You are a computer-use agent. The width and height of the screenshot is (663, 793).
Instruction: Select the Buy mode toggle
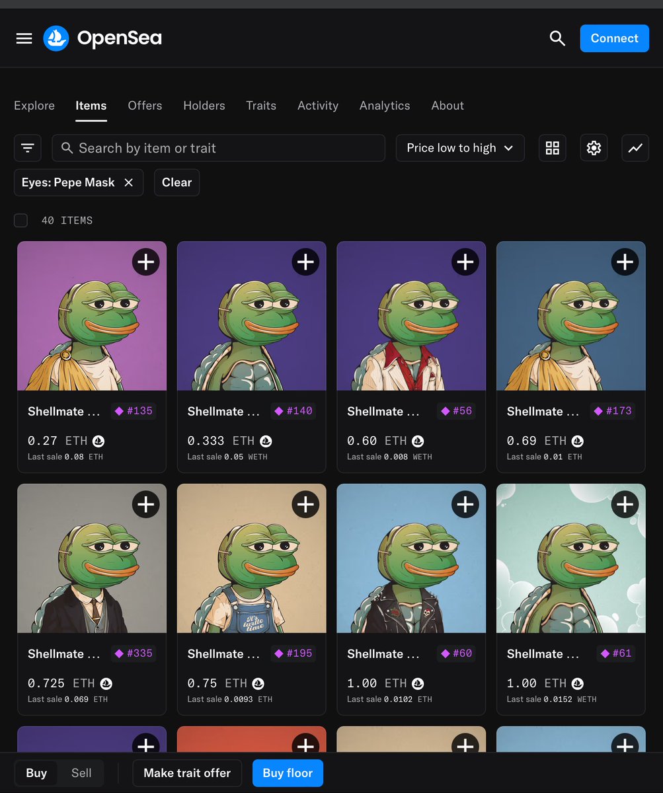point(36,773)
